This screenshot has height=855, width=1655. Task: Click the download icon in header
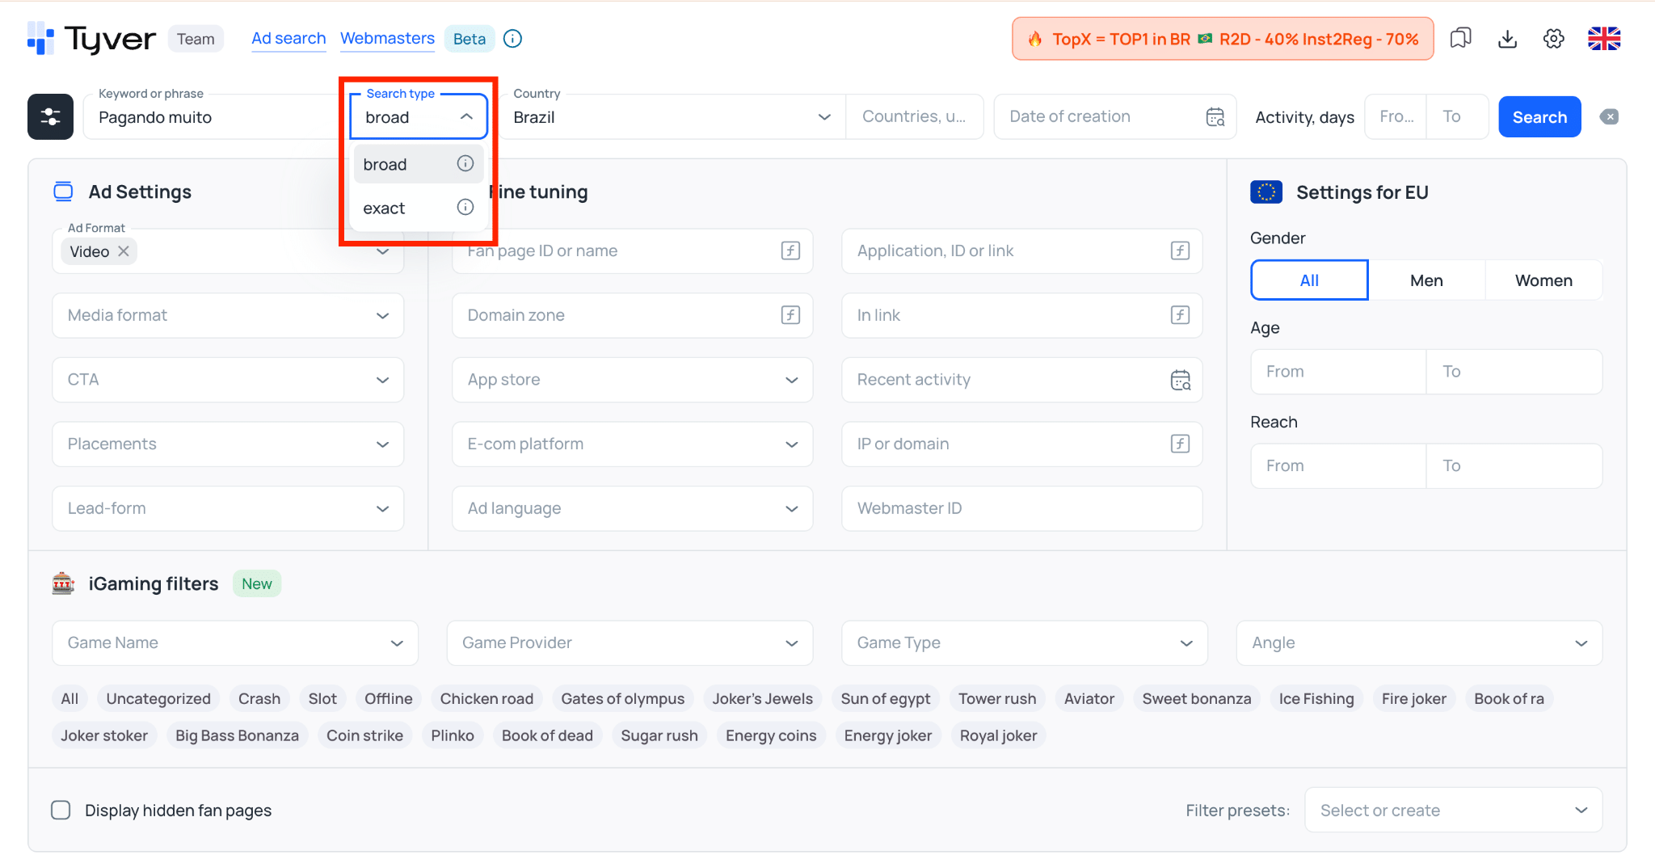(1507, 39)
